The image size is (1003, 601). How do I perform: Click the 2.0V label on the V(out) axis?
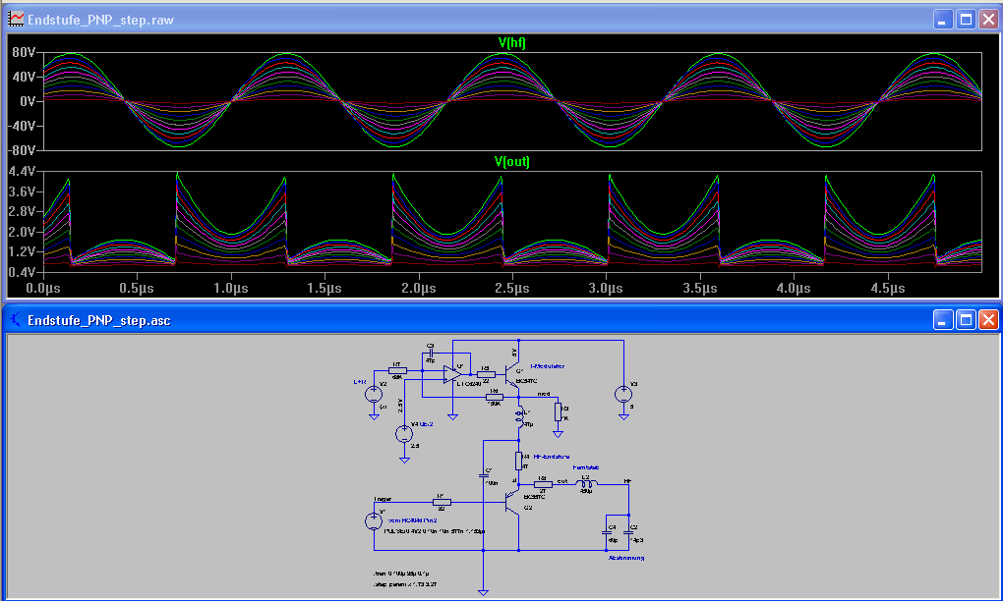(22, 232)
